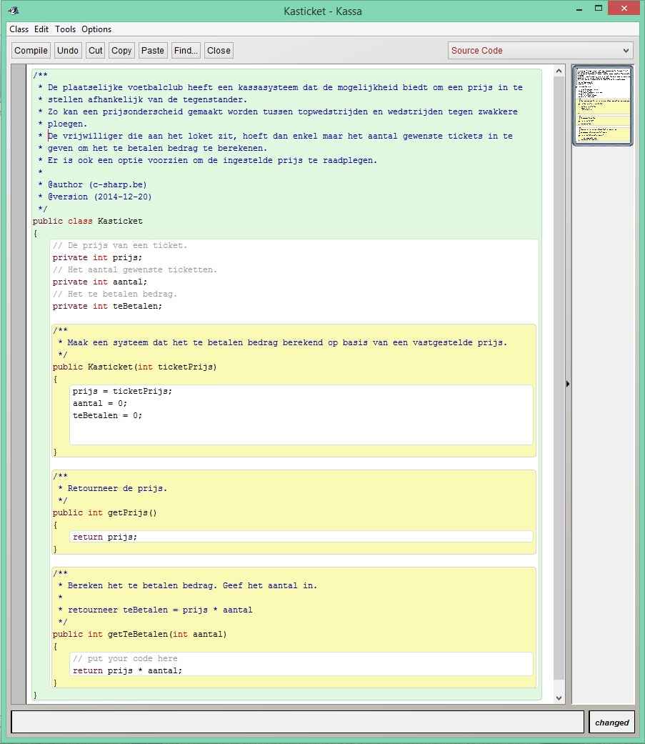Click the '// Het te betalen bedrag.' comment
This screenshot has height=744, width=645.
(115, 294)
